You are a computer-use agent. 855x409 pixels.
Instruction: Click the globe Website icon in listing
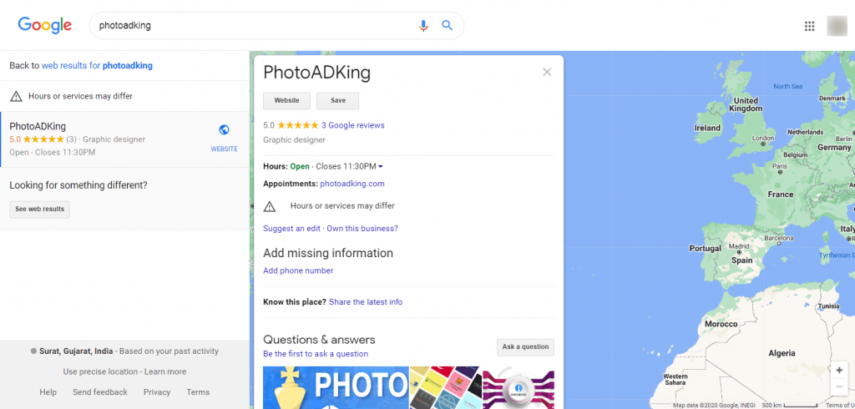pos(224,129)
